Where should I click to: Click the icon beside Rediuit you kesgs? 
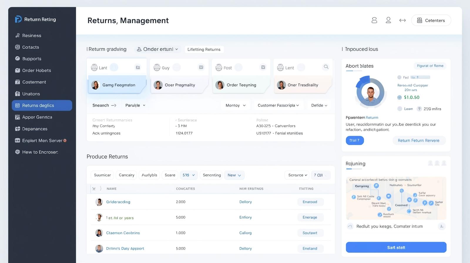pyautogui.click(x=350, y=226)
